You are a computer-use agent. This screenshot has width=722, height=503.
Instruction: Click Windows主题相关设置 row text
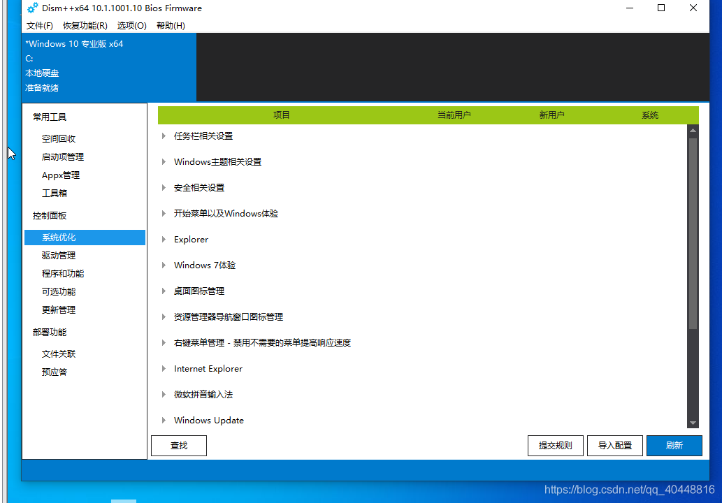[x=217, y=161]
